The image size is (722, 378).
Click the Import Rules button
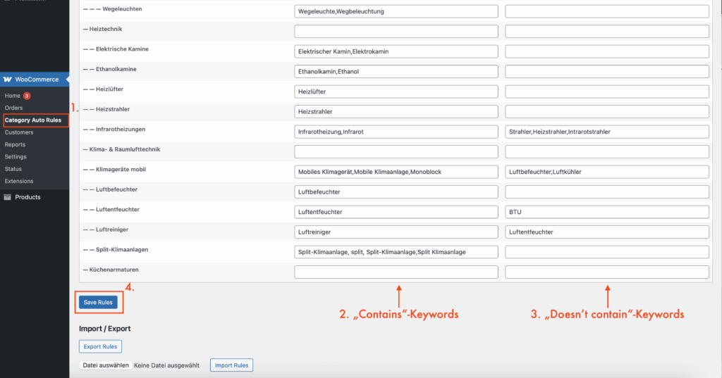231,365
